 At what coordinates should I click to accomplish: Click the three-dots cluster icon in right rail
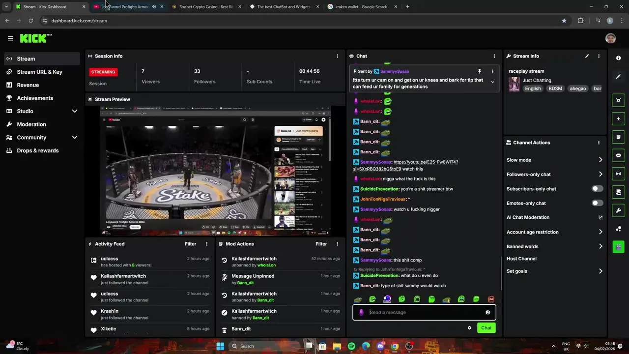(x=618, y=229)
